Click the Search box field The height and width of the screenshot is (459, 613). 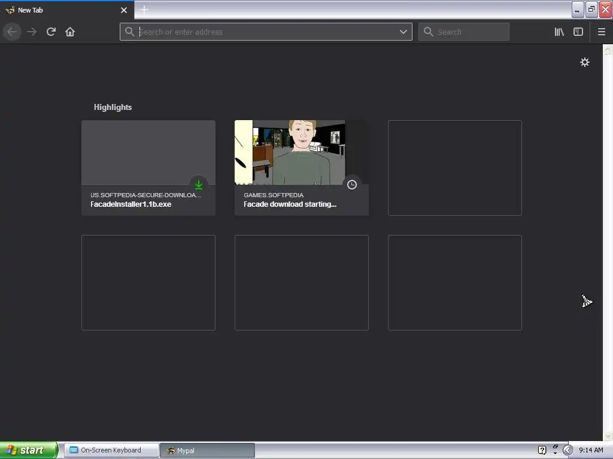coord(464,32)
